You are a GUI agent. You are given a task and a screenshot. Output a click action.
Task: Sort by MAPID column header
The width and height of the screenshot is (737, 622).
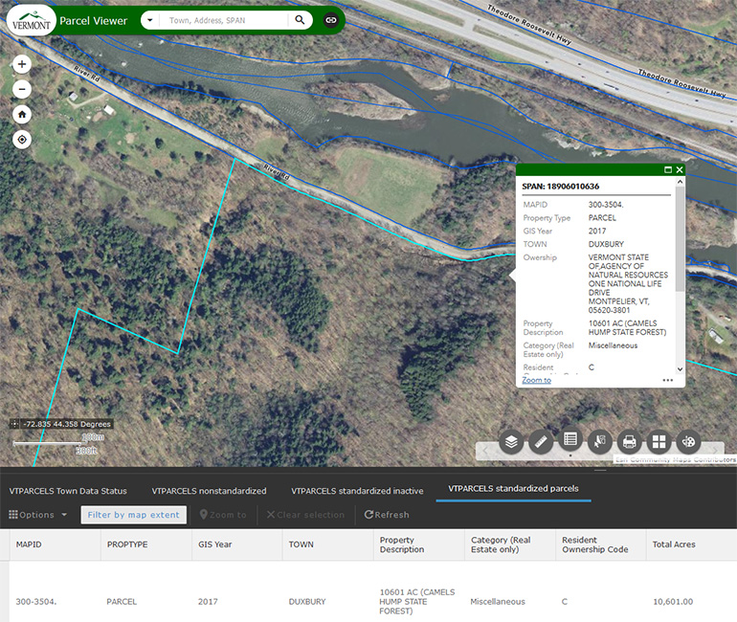point(55,544)
